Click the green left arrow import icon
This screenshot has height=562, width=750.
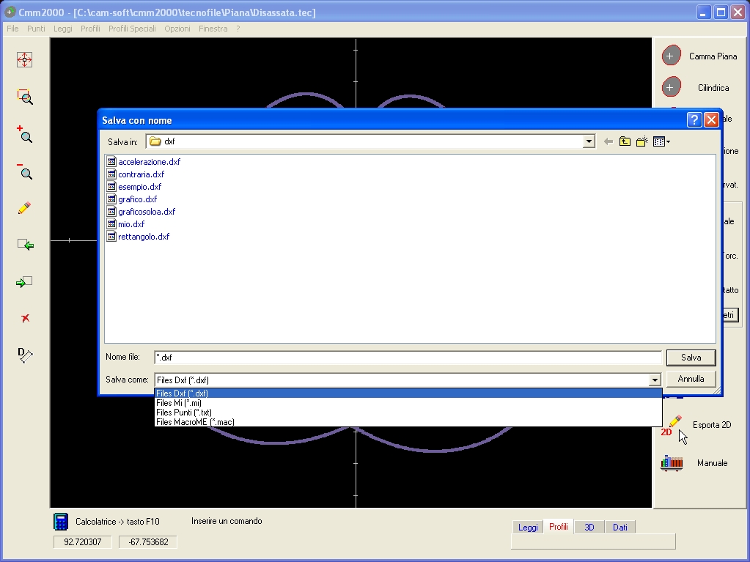(26, 245)
